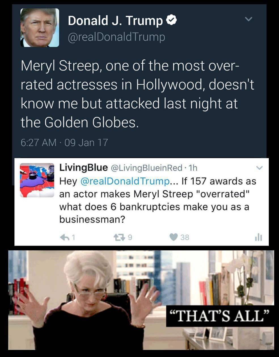
Task: Click the "THAT'S ALL" caption box
Action: point(220,316)
